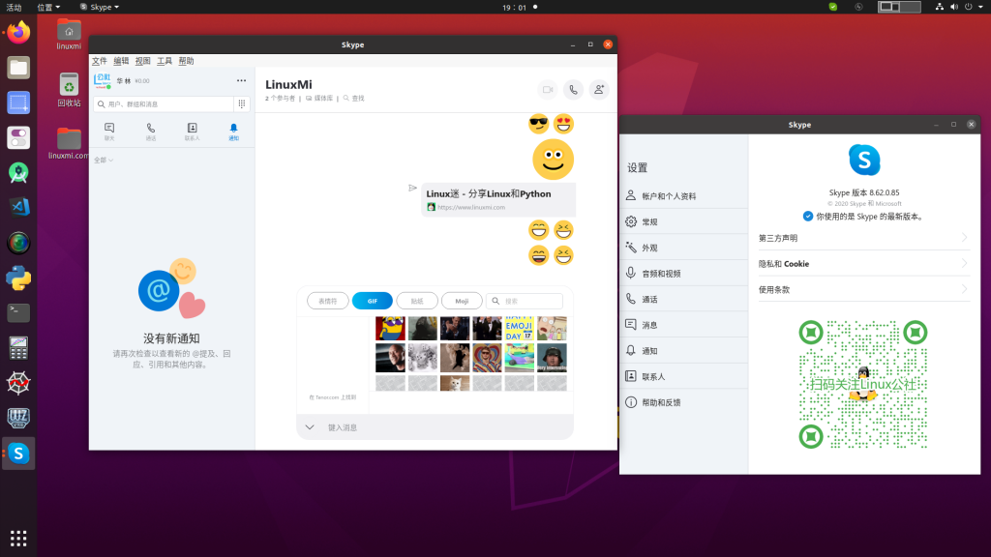Start a video call in LinuxMi chat

tap(548, 89)
